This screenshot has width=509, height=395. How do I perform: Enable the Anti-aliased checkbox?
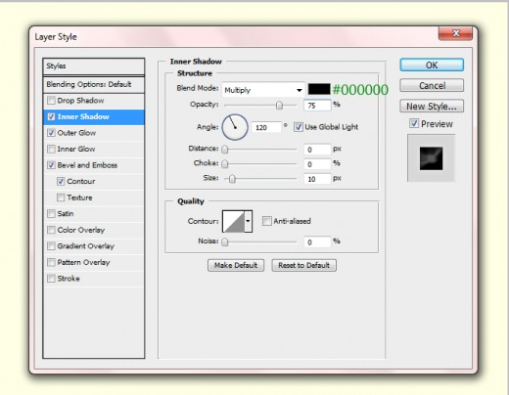[266, 221]
